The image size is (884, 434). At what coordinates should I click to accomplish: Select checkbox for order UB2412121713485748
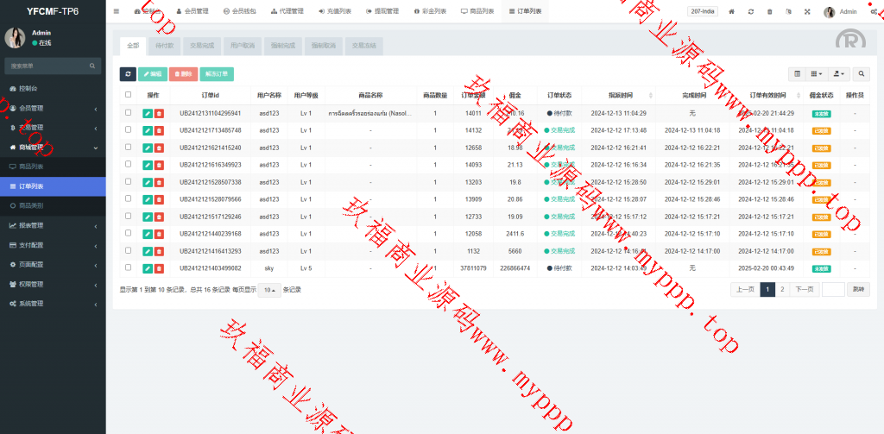tap(129, 130)
